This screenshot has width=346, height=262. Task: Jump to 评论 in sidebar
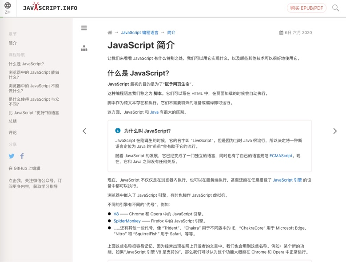[x=12, y=132]
